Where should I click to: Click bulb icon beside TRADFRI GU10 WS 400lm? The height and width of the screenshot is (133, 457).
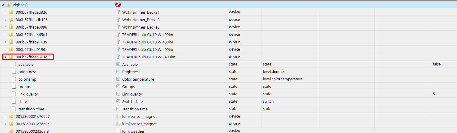click(x=118, y=57)
